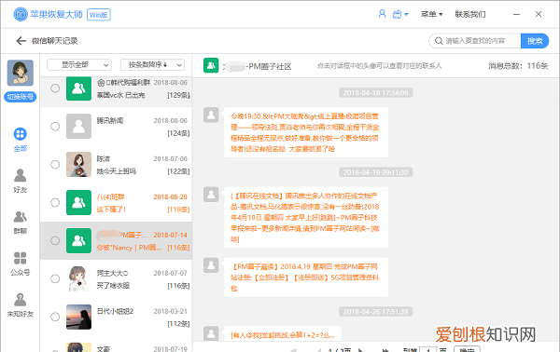
Task: Select the 好友 sidebar category
Action: tap(21, 181)
